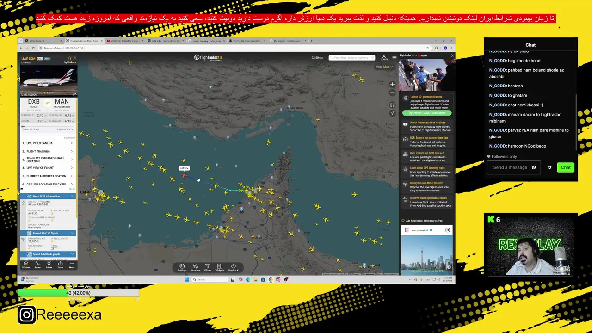Zoom in the map with plus button
The image size is (592, 333).
(x=392, y=85)
